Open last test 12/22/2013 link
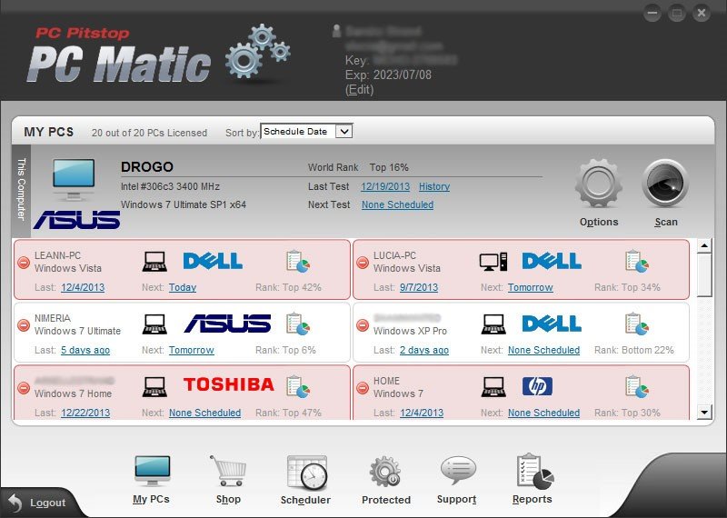Image resolution: width=727 pixels, height=518 pixels. pos(85,413)
